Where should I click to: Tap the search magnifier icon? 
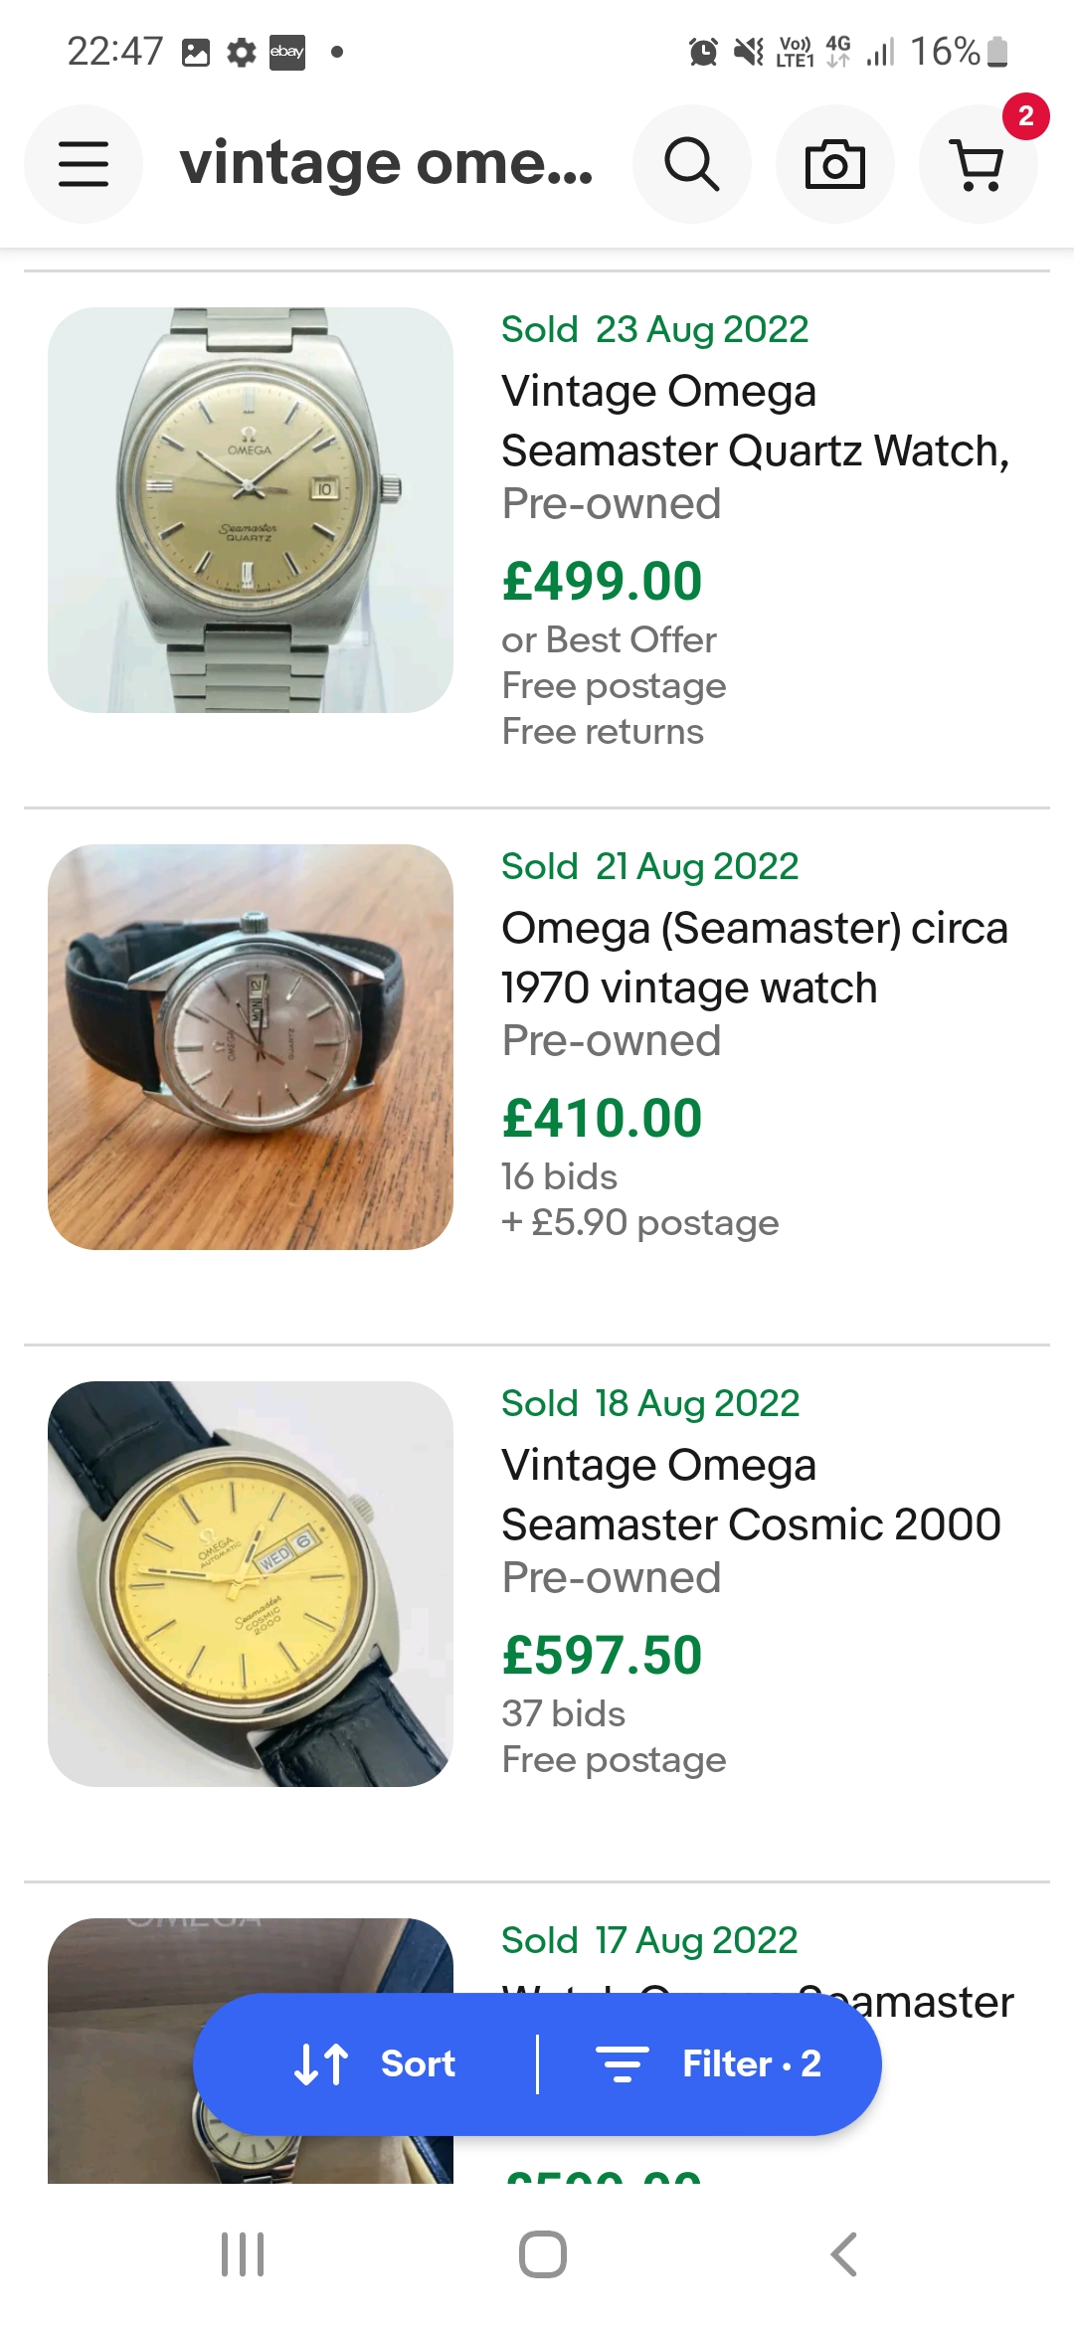pyautogui.click(x=691, y=164)
